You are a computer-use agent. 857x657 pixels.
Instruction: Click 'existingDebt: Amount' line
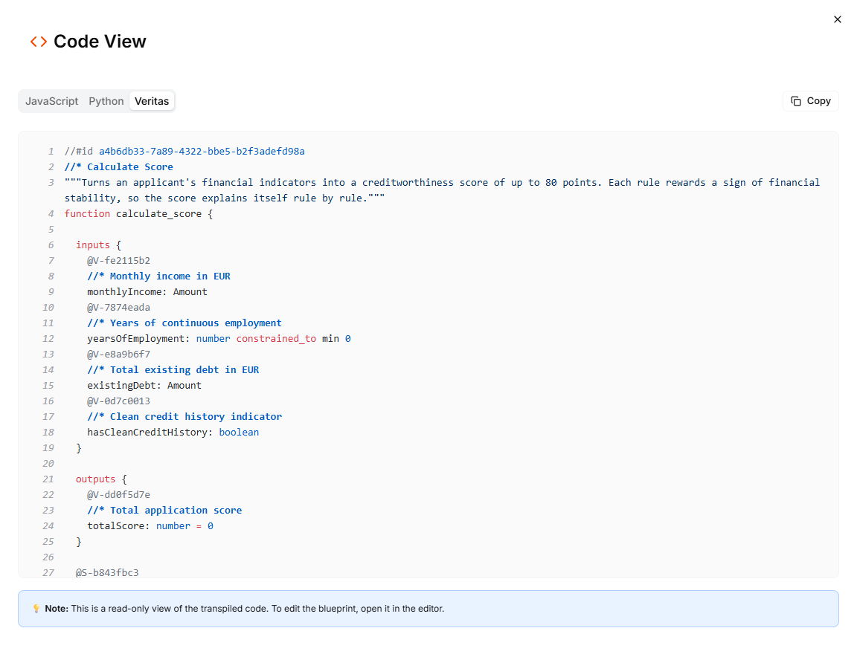tap(144, 386)
